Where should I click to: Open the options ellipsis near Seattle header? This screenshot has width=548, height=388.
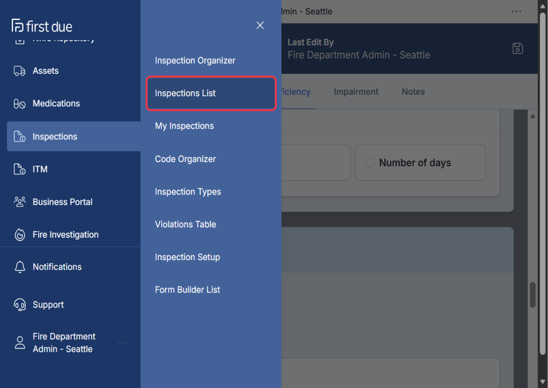516,11
